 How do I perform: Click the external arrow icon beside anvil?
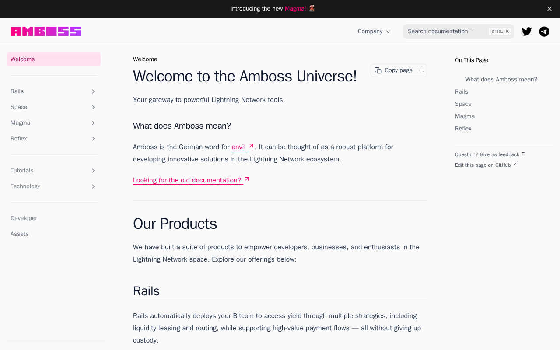click(251, 146)
